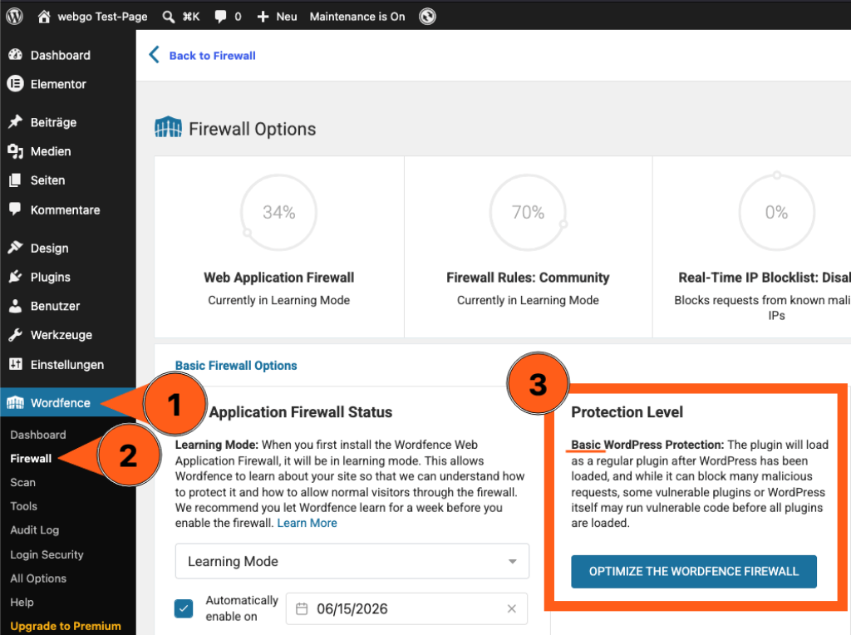851x635 pixels.
Task: Click the Protection Level heading
Action: pyautogui.click(x=627, y=412)
